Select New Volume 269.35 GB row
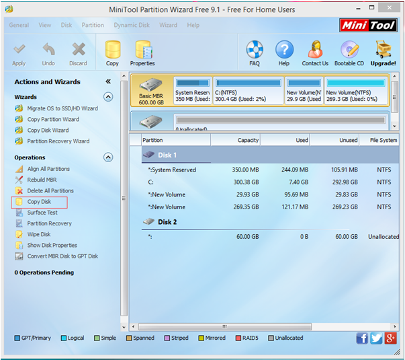Image resolution: width=405 pixels, height=360 pixels. click(x=270, y=207)
